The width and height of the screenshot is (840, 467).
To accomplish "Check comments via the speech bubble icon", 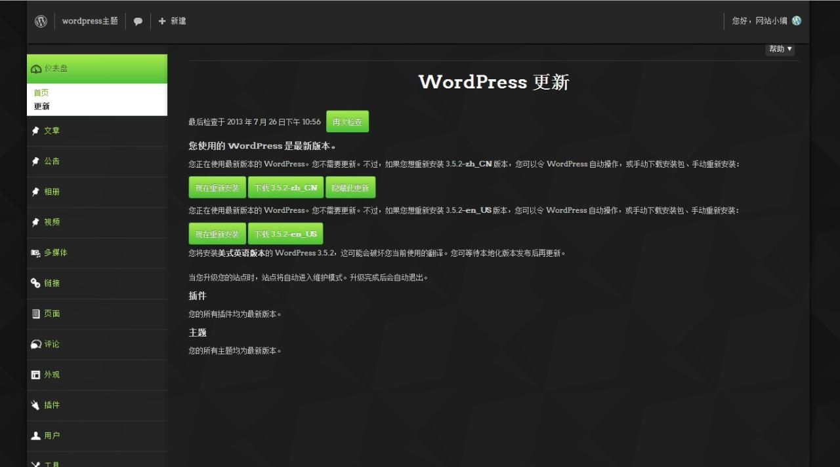I will [138, 20].
